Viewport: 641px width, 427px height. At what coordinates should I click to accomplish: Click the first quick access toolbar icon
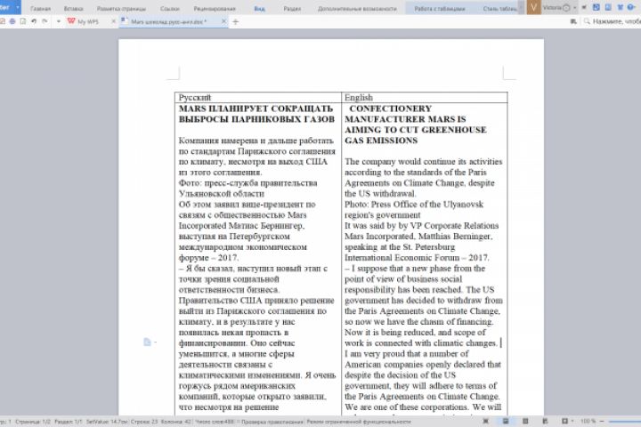pyautogui.click(x=2, y=21)
